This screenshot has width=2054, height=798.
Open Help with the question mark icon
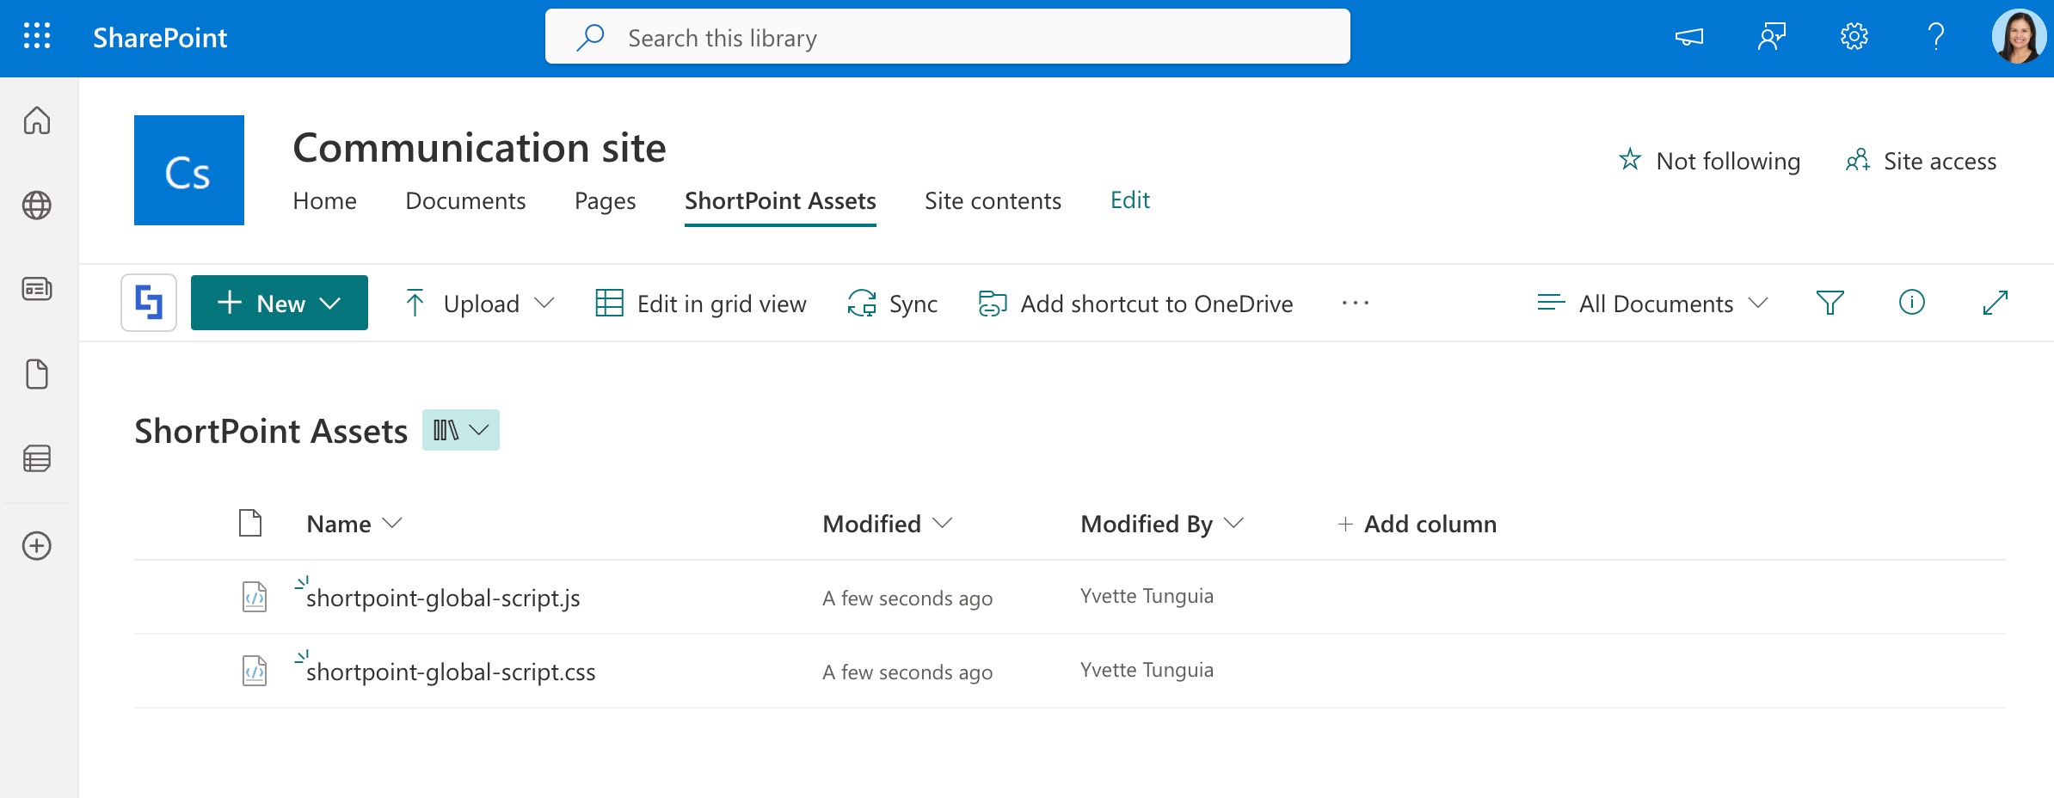1936,37
